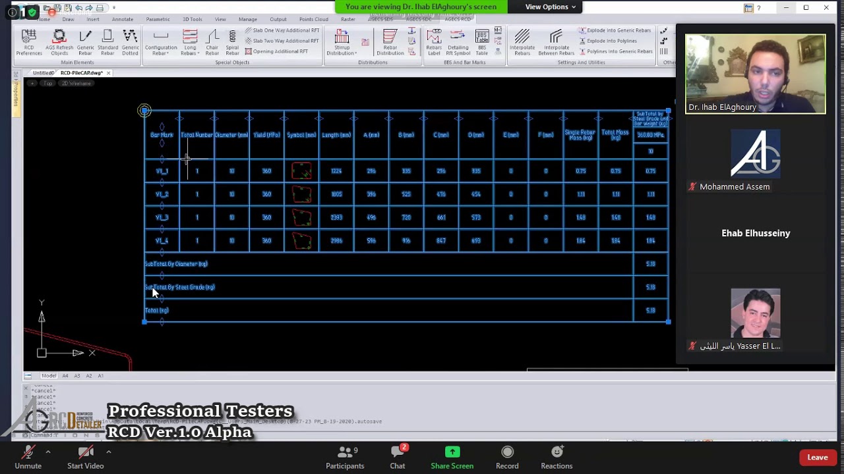Open the Parametric ribbon tab

coord(158,19)
